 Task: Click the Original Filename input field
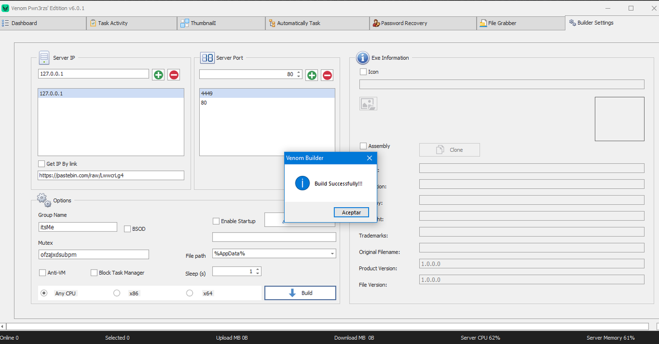point(531,248)
